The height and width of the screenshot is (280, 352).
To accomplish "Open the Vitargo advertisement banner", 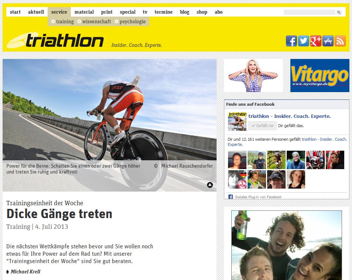I will click(x=320, y=76).
